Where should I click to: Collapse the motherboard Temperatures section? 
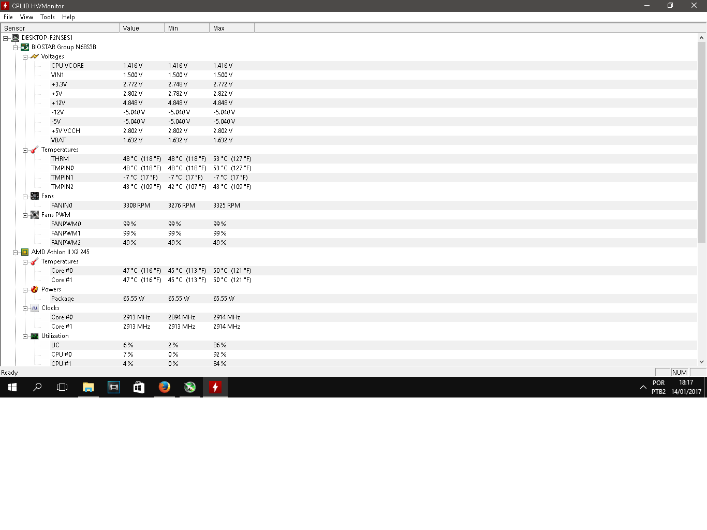(x=25, y=150)
